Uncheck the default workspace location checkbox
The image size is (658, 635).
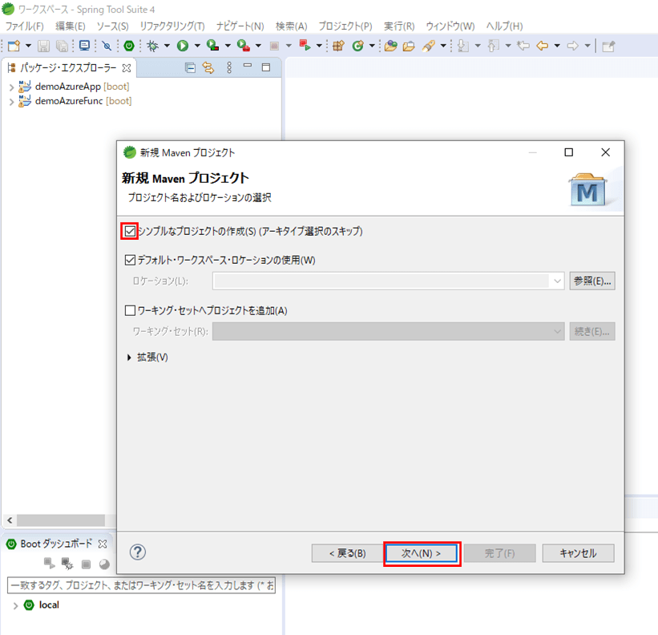tap(131, 260)
